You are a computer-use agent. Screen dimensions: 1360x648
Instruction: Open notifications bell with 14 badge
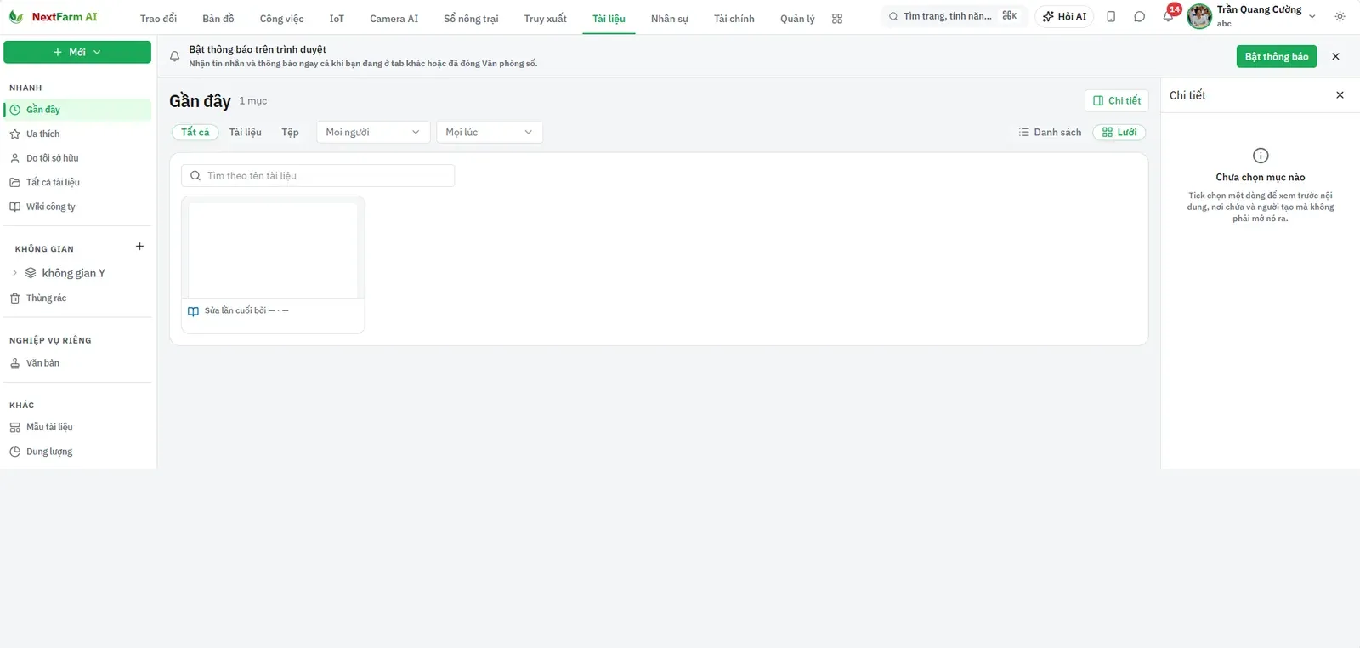[x=1169, y=16]
